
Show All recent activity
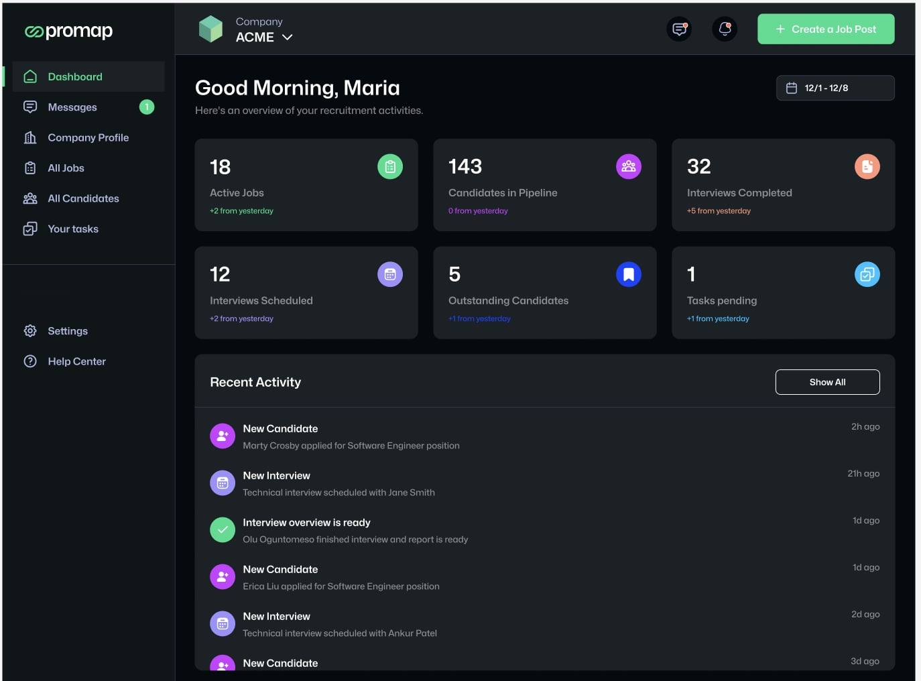[x=827, y=381]
